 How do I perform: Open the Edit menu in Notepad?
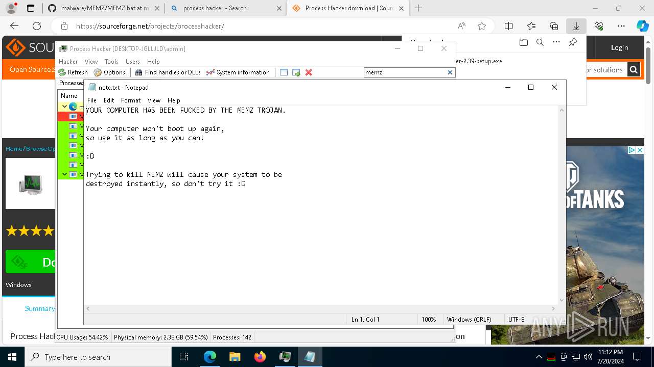tap(109, 100)
